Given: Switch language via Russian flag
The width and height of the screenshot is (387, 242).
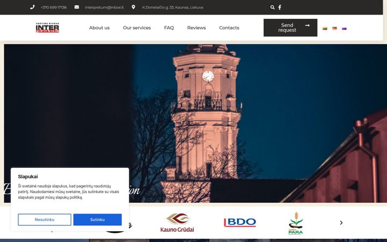Looking at the screenshot, I should tap(344, 29).
